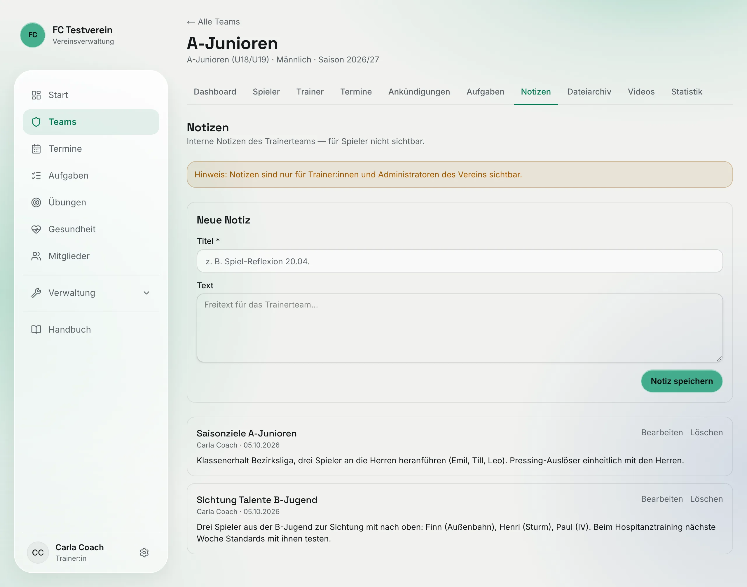Click the Handbuch book icon
747x587 pixels.
pos(36,330)
